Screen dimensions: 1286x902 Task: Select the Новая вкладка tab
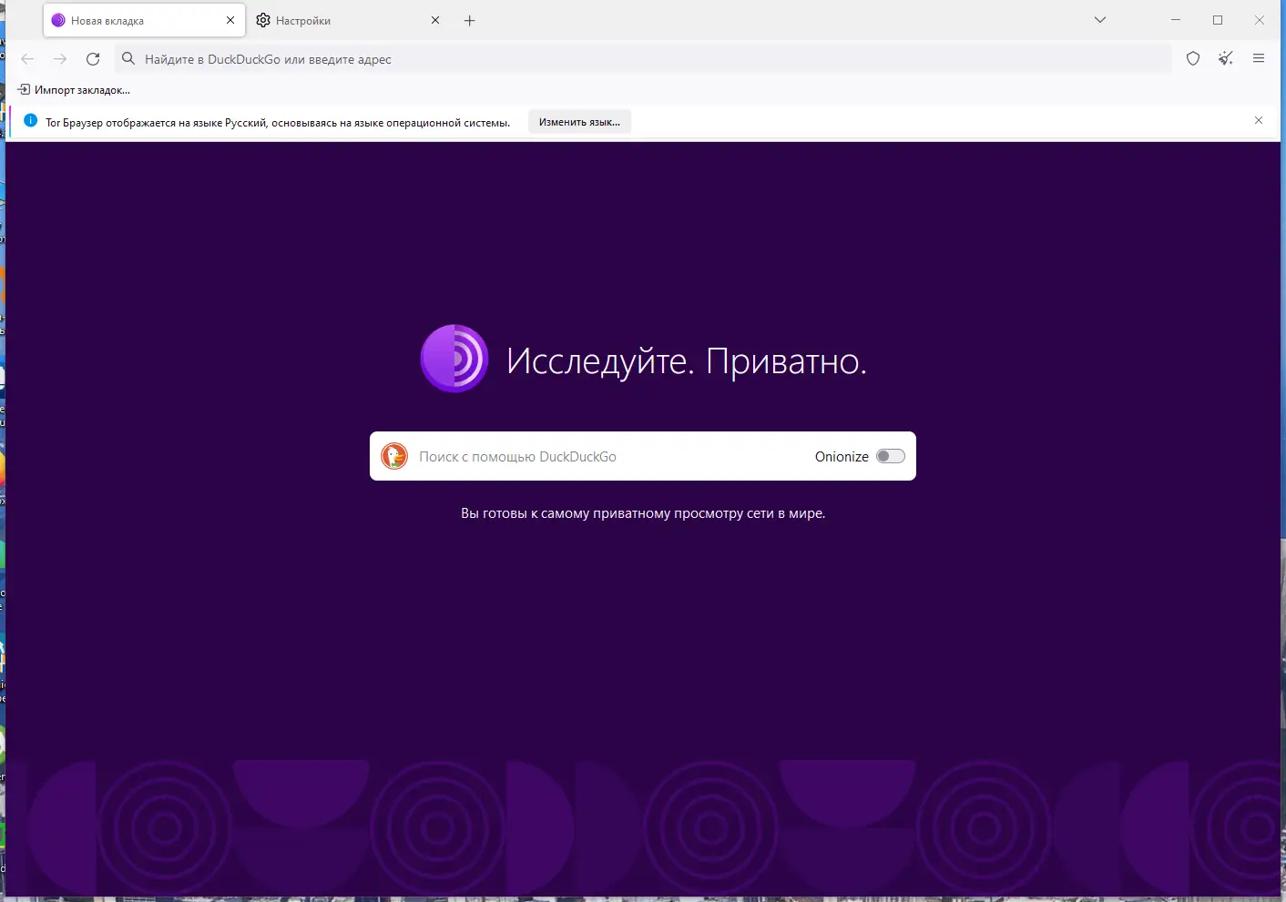(144, 20)
